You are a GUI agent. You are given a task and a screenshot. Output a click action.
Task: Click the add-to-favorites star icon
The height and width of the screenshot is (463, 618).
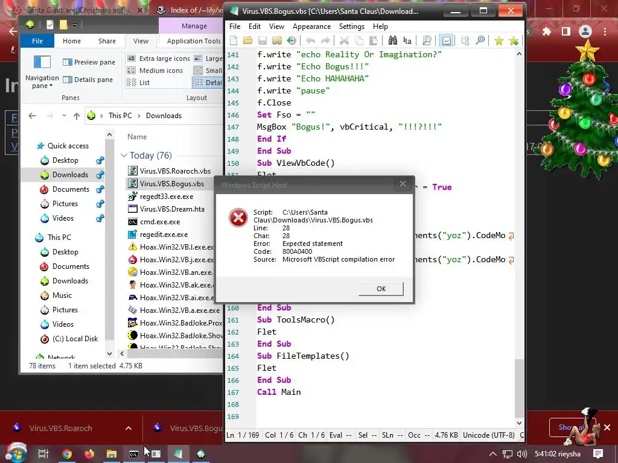[x=514, y=40]
